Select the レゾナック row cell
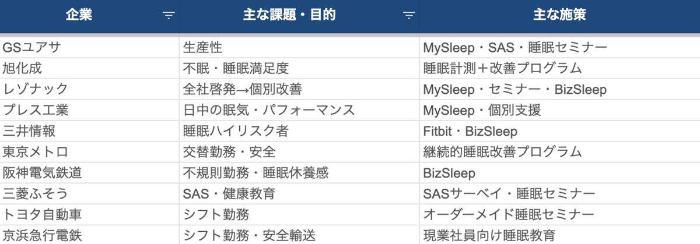 pyautogui.click(x=90, y=89)
